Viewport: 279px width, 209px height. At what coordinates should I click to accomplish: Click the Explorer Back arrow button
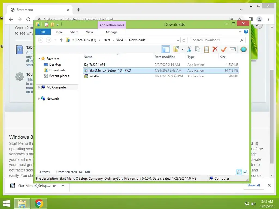(41, 40)
